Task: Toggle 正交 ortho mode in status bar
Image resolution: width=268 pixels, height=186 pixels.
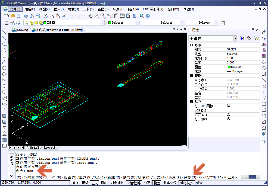Action: point(94,183)
